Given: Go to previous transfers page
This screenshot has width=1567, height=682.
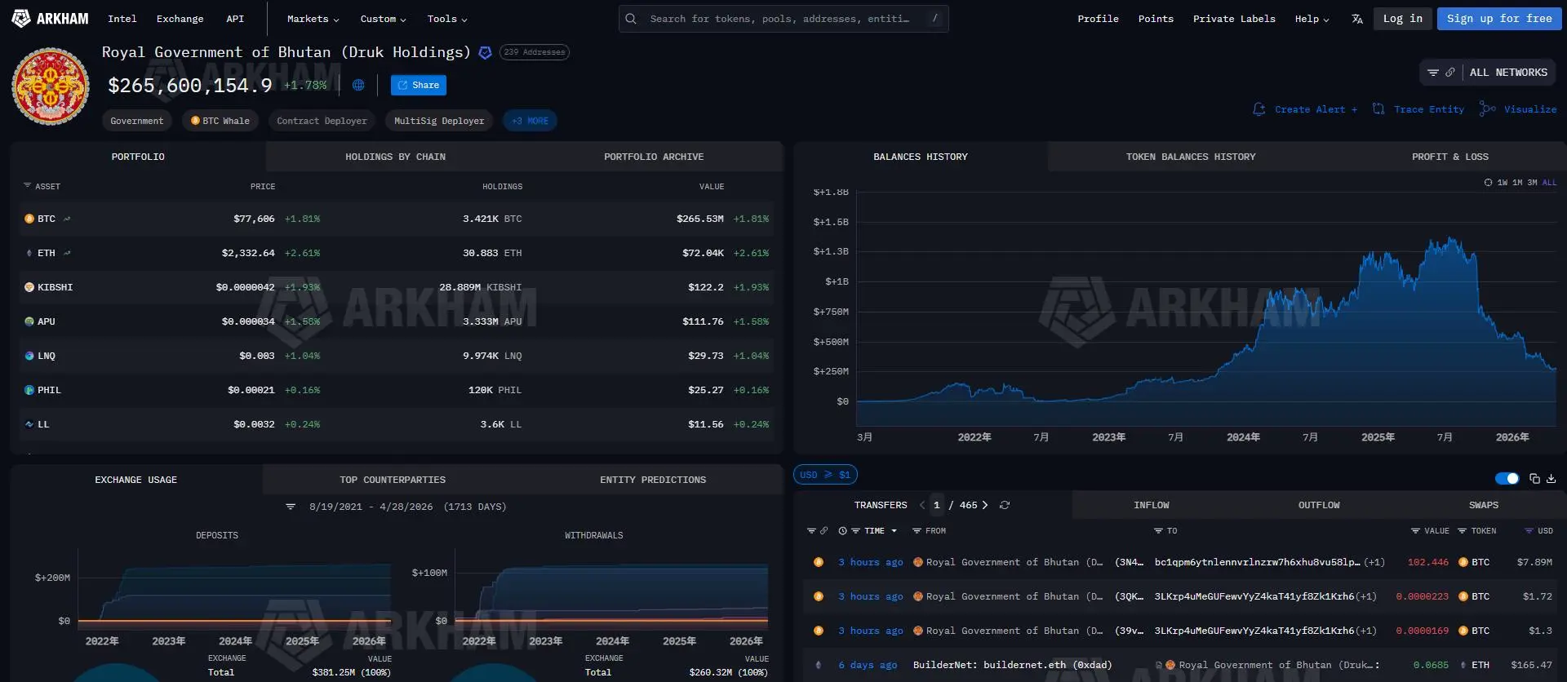Looking at the screenshot, I should 922,505.
